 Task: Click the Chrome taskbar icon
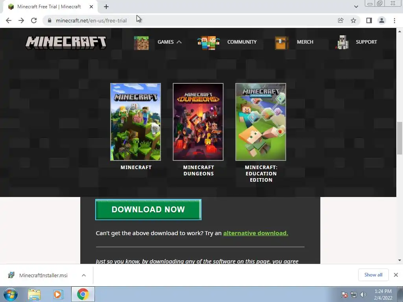pyautogui.click(x=83, y=294)
